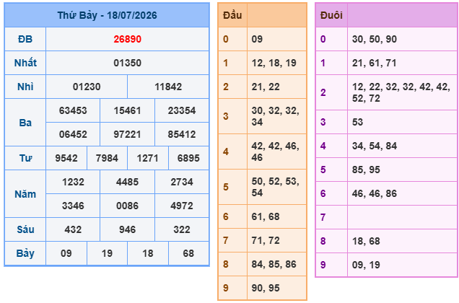459x303 pixels.
Task: Click third prize number 63453
Action: (73, 110)
